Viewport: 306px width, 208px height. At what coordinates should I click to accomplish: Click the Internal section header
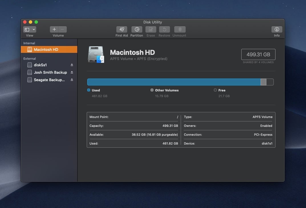coord(29,43)
